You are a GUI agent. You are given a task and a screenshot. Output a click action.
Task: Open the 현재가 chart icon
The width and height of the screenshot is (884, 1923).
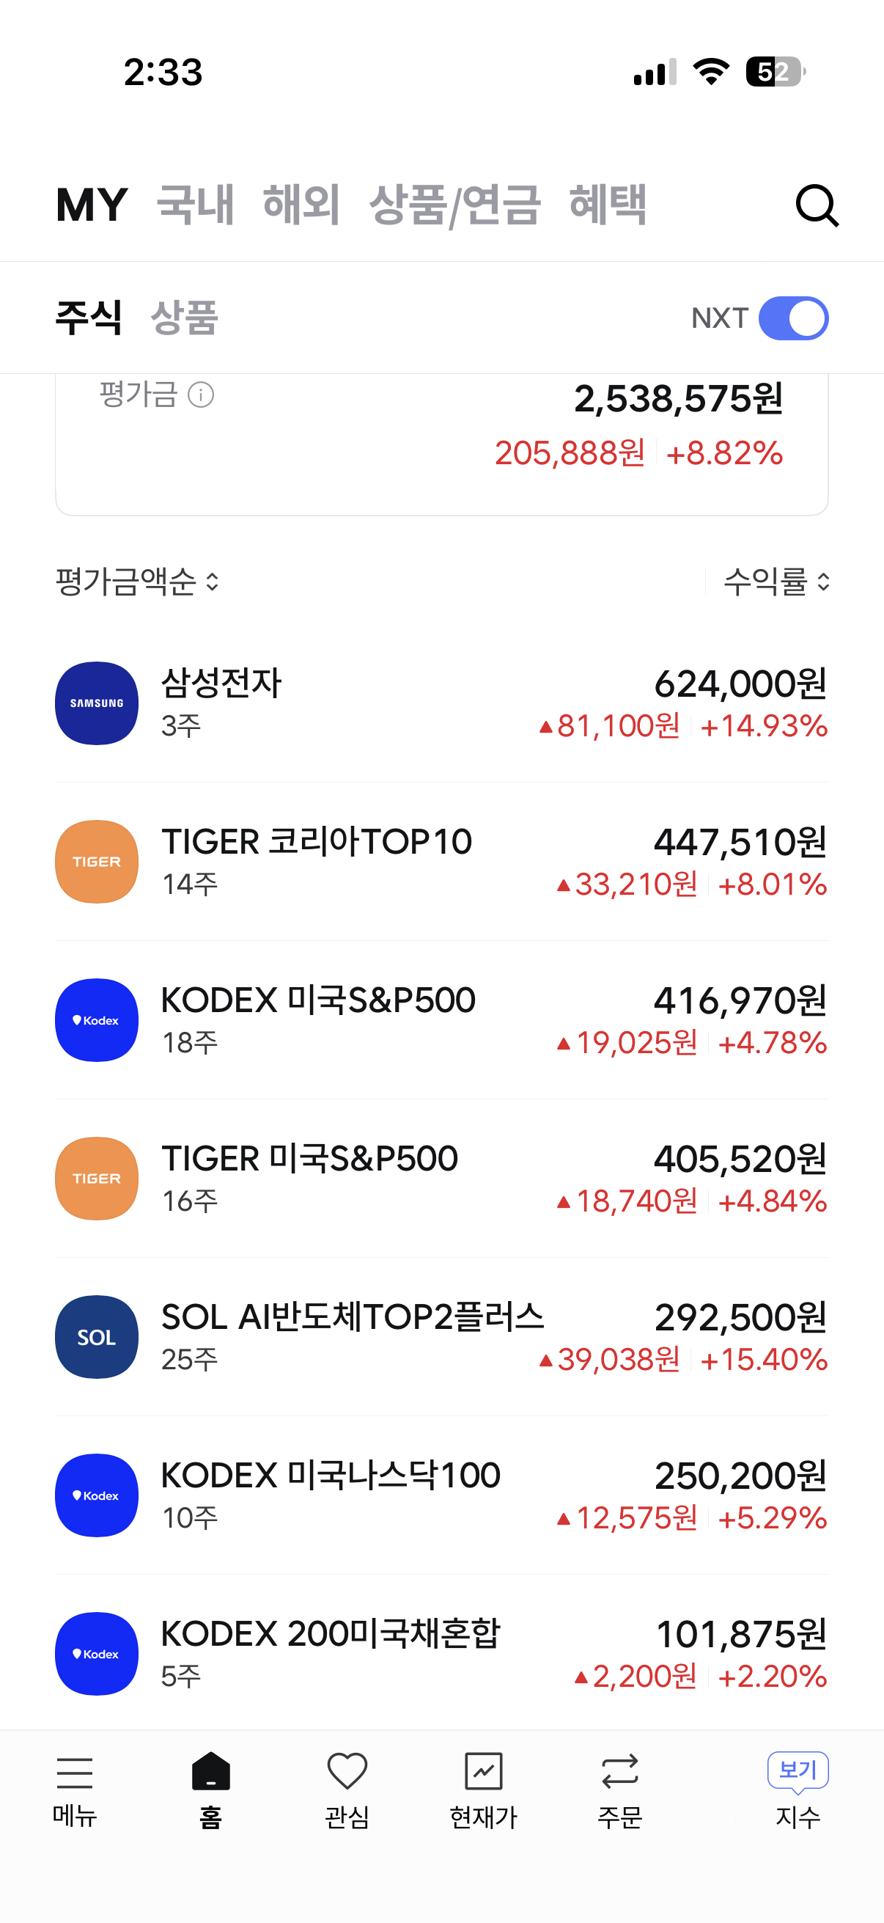coord(483,1772)
